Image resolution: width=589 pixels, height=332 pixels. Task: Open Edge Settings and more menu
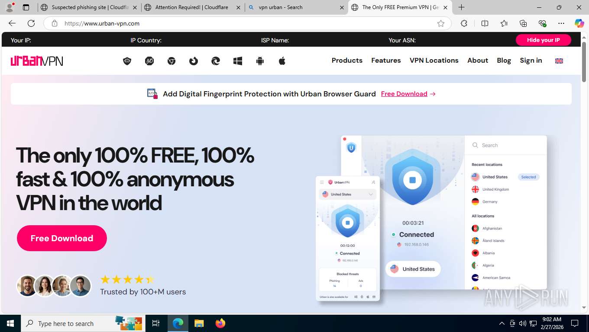pyautogui.click(x=561, y=23)
